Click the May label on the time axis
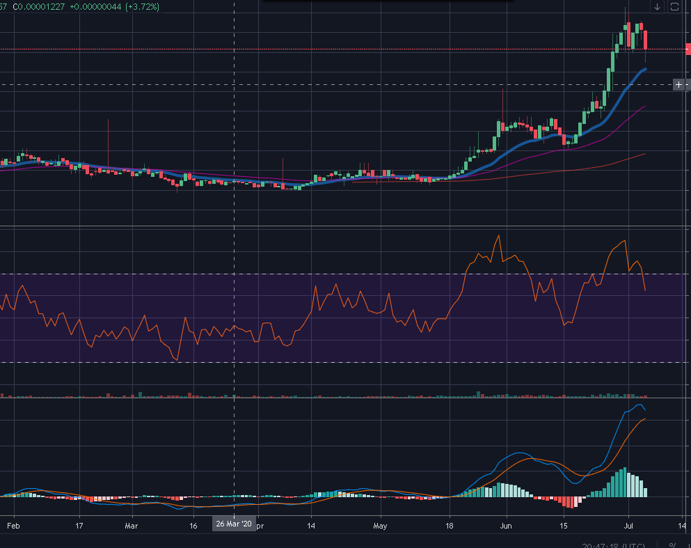This screenshot has width=691, height=548. (380, 526)
